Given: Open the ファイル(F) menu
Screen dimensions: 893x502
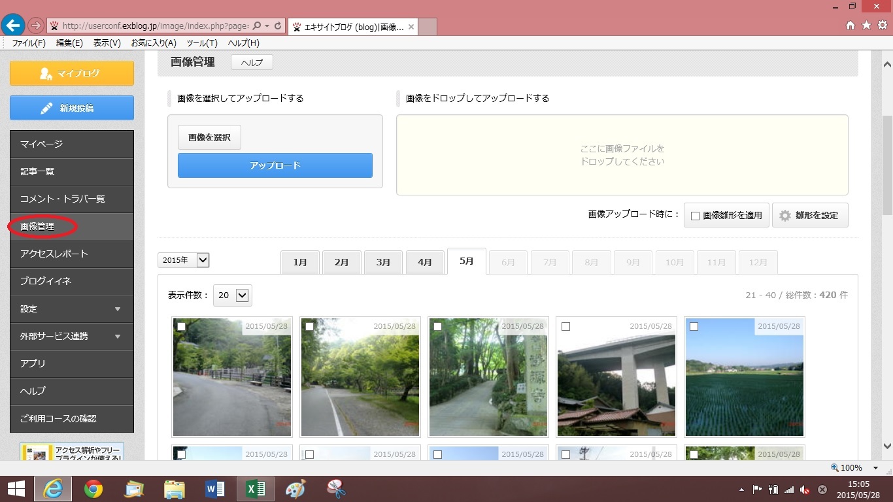Looking at the screenshot, I should point(29,43).
